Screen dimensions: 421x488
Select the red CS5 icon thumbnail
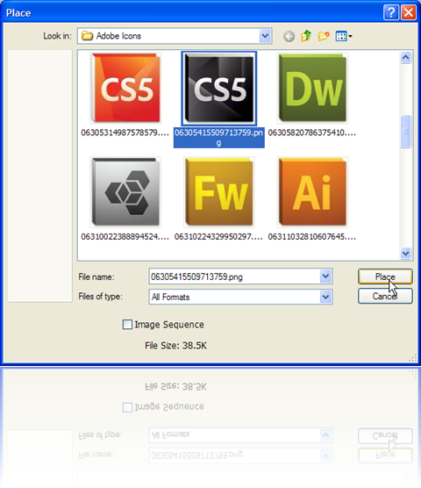click(x=125, y=88)
